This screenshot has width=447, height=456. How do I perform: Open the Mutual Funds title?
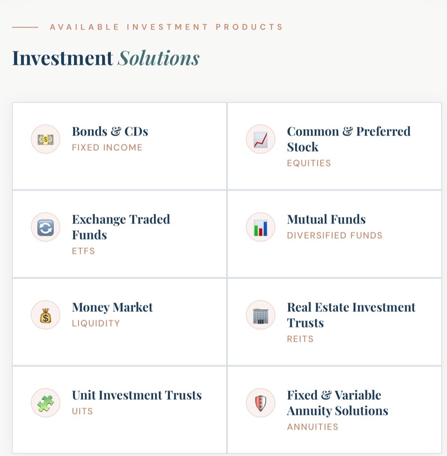pos(326,219)
